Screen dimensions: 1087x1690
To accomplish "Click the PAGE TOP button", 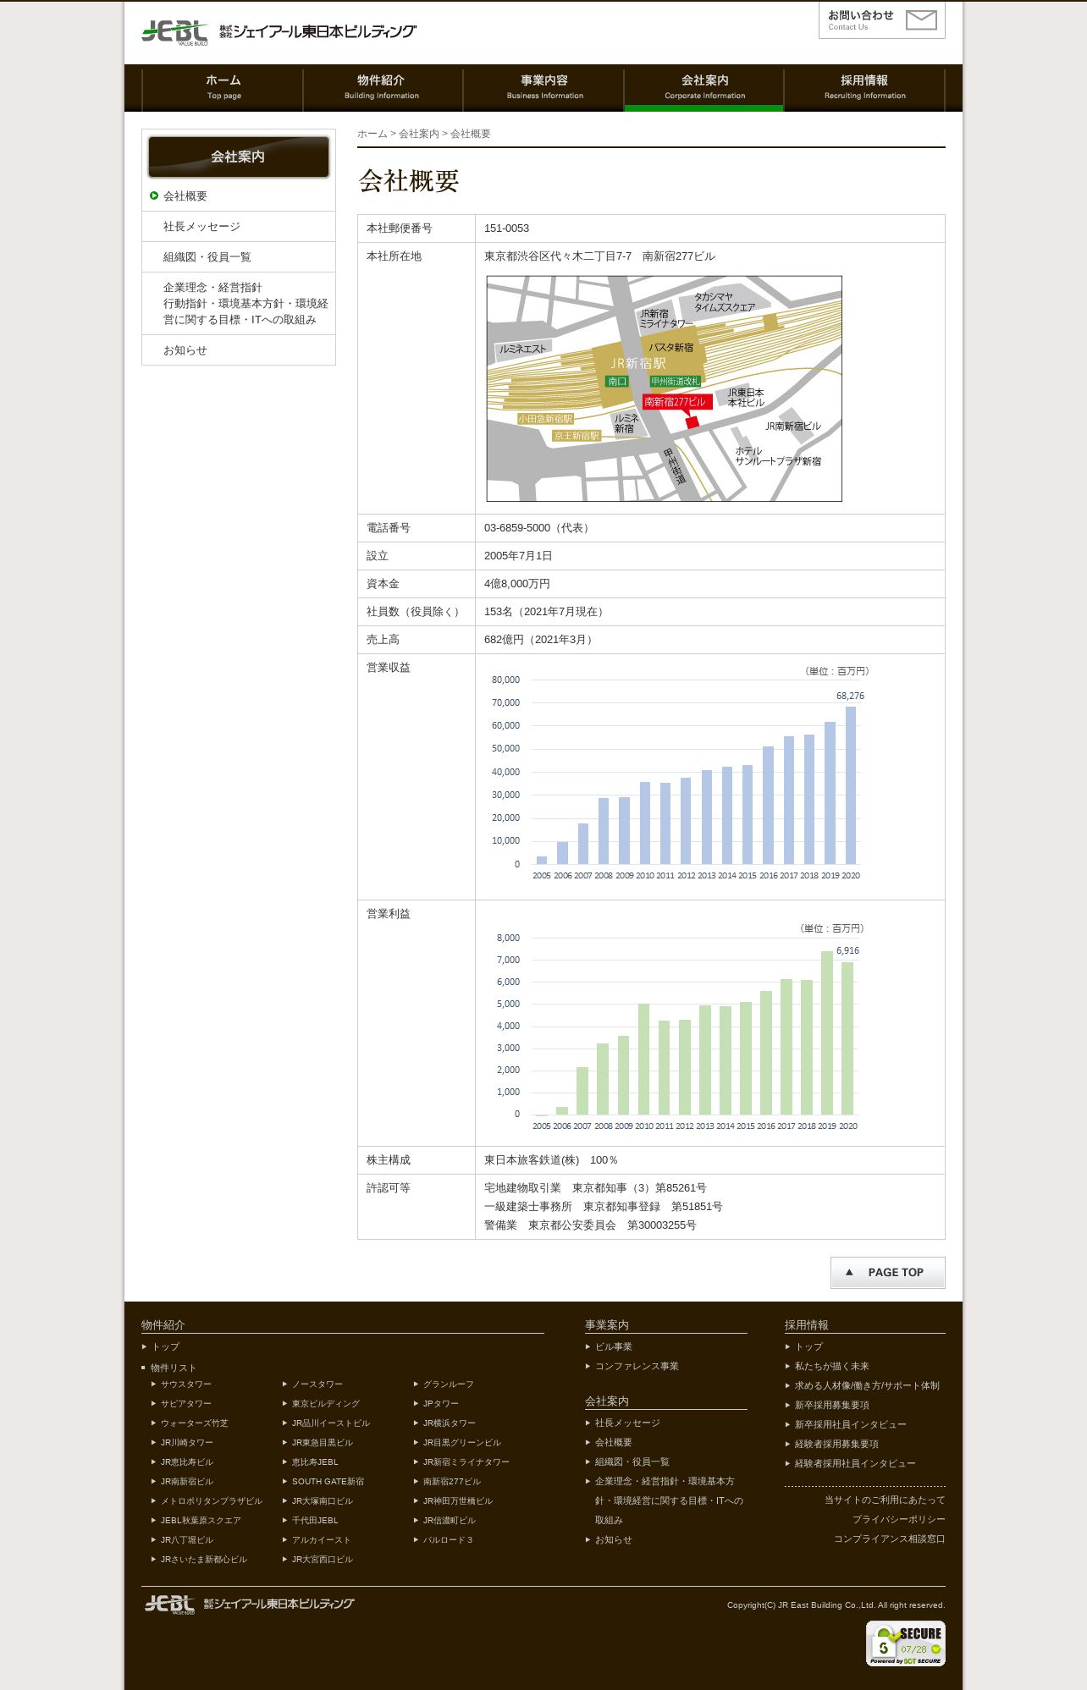I will (x=887, y=1272).
